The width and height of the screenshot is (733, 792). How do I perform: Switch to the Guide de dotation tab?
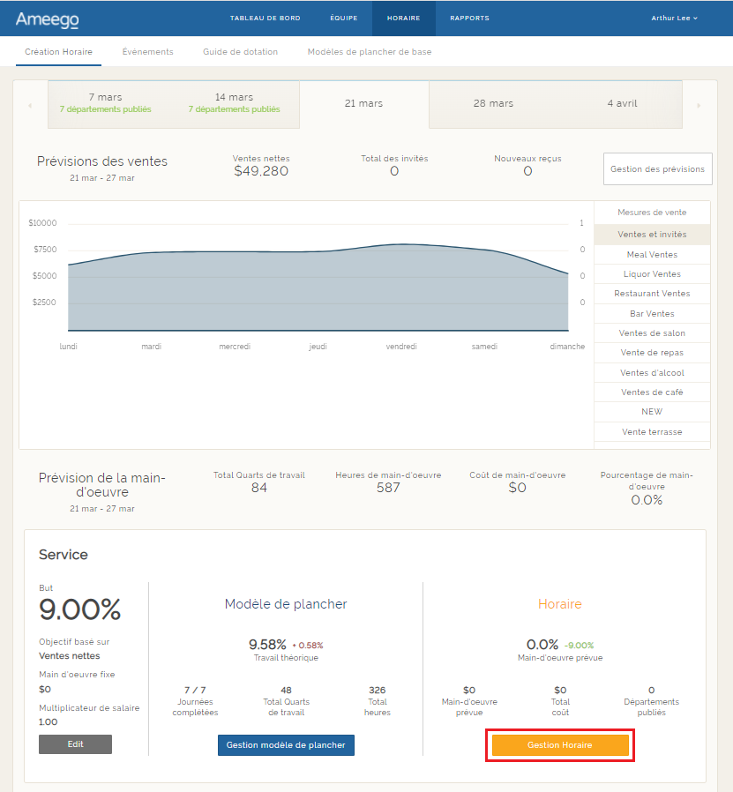tap(240, 52)
